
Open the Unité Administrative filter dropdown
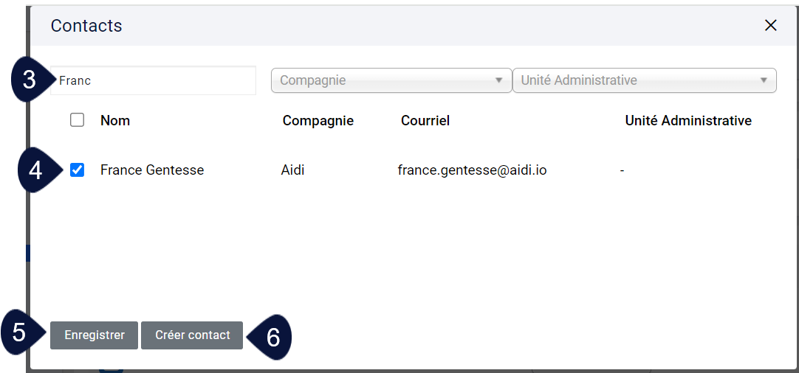[x=645, y=80]
